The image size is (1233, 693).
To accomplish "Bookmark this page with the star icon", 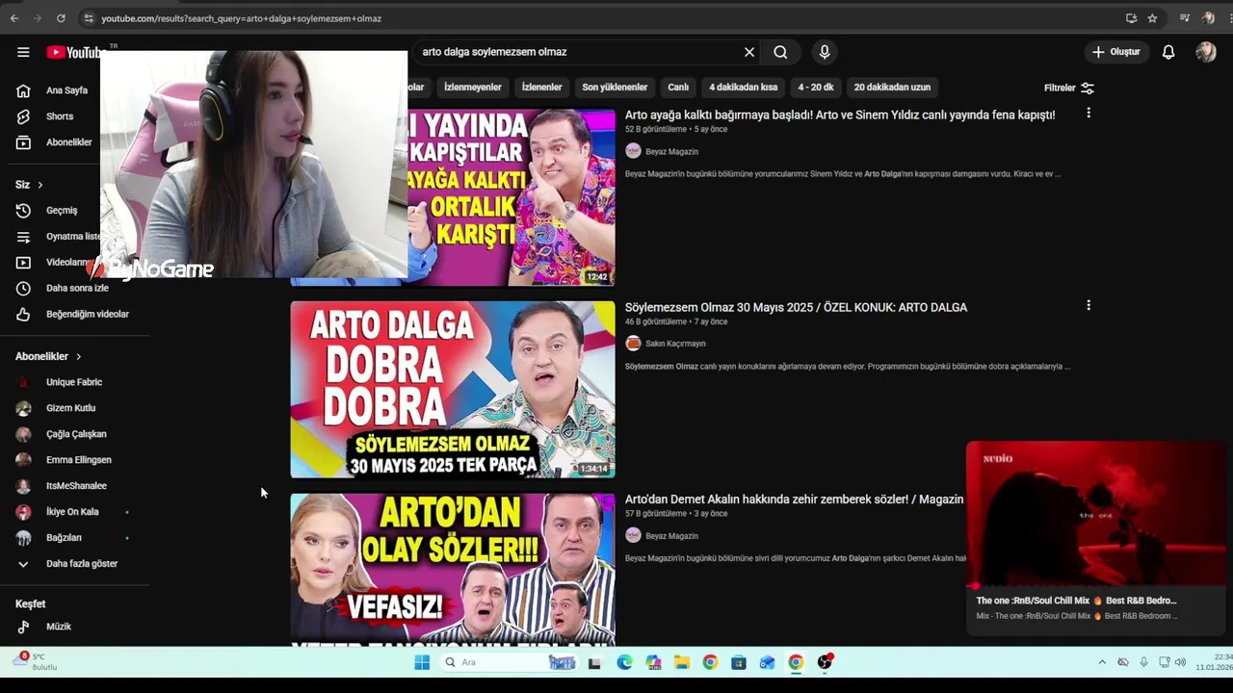I will click(1152, 18).
